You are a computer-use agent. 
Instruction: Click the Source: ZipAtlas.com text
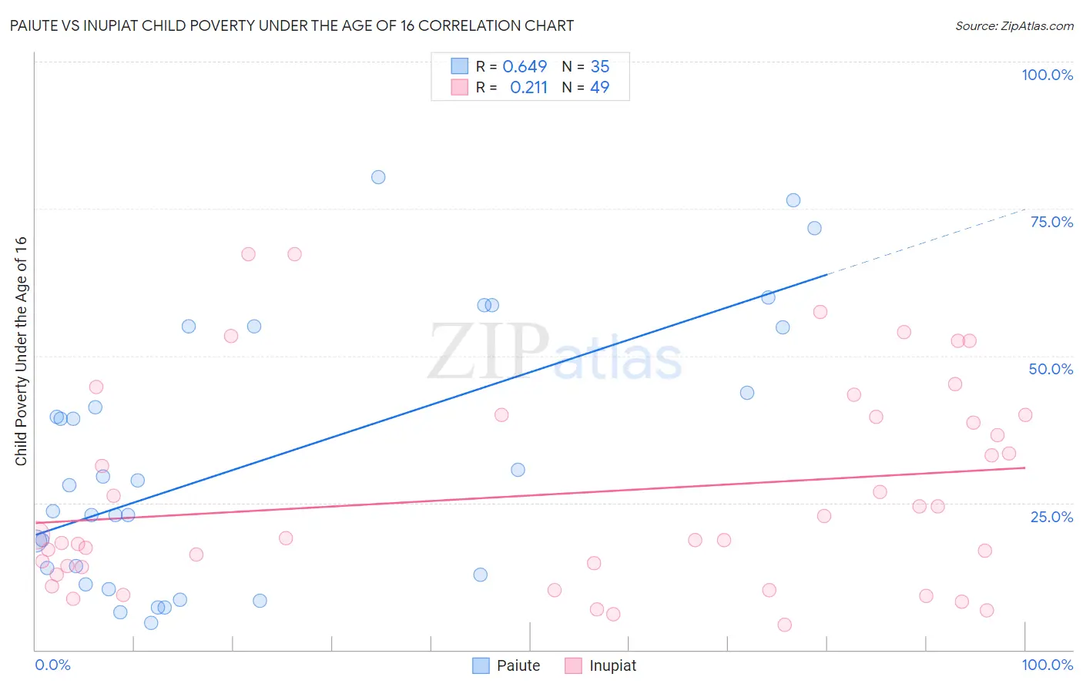pyautogui.click(x=1014, y=25)
